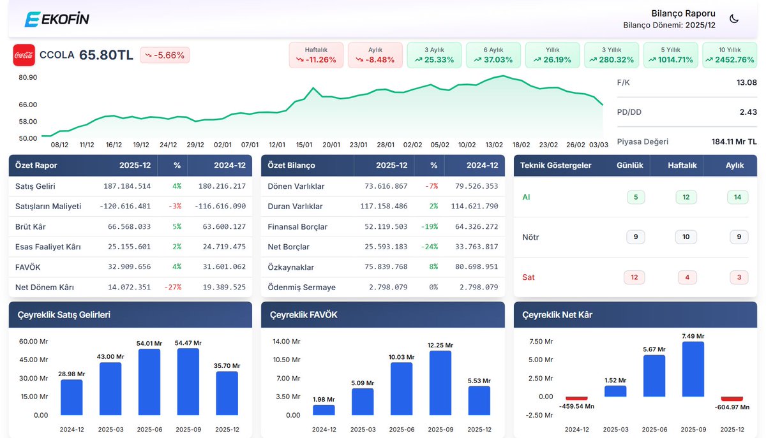The width and height of the screenshot is (766, 438).
Task: Select the Aylık -8.48% performance card
Action: pyautogui.click(x=375, y=55)
